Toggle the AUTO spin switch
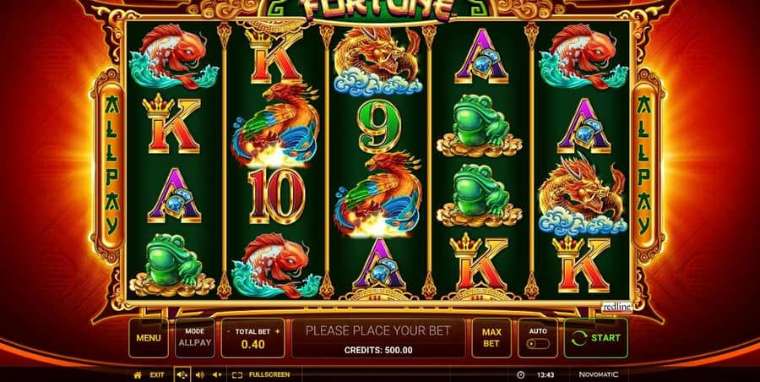The height and width of the screenshot is (382, 760). click(x=538, y=344)
